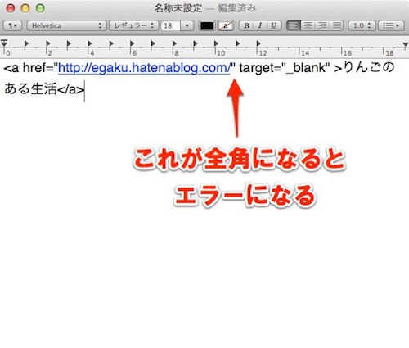Open the paragraph styles dropdown
Screen dimensions: 409x348
(x=12, y=26)
